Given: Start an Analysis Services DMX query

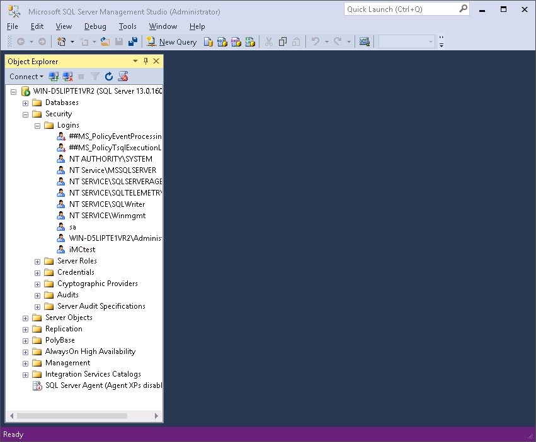Looking at the screenshot, I should tap(236, 41).
